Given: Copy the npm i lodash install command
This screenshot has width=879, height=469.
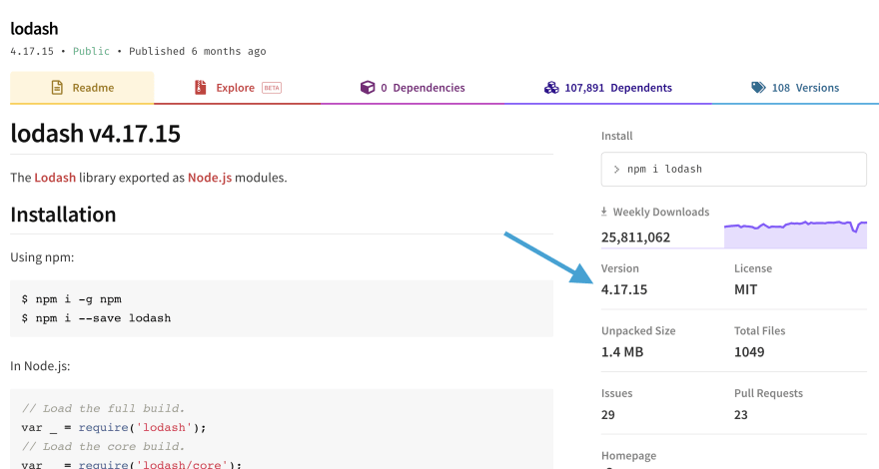Looking at the screenshot, I should pos(734,170).
